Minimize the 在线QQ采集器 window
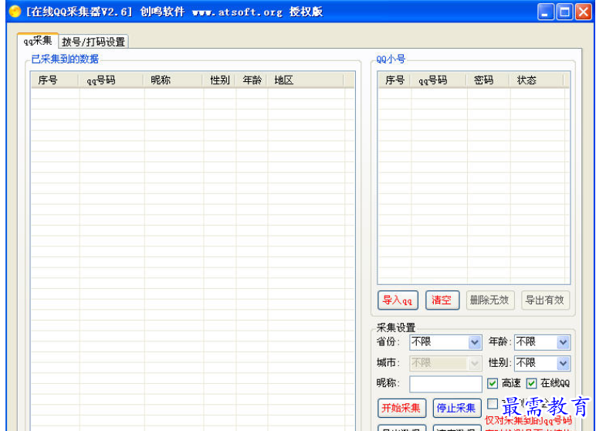Image resolution: width=596 pixels, height=431 pixels. (545, 12)
